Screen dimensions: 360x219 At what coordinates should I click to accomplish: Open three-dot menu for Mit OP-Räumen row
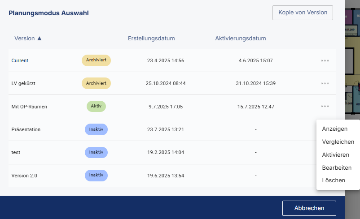point(325,106)
